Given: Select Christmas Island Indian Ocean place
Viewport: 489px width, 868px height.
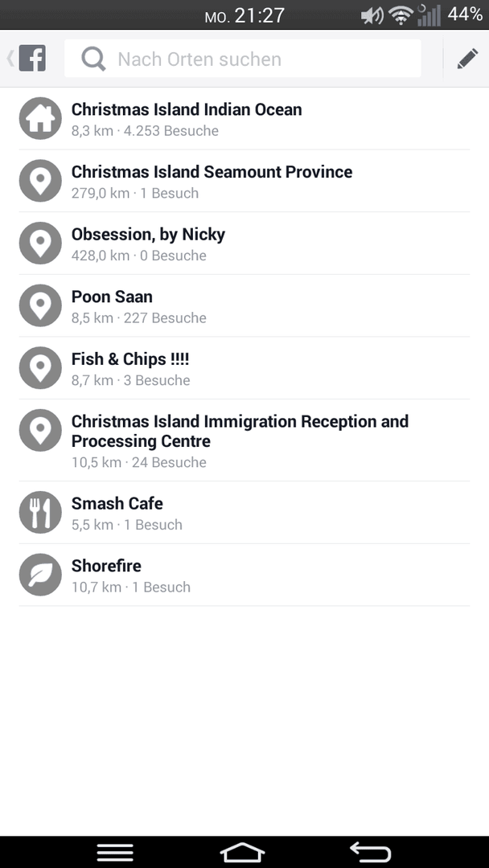Looking at the screenshot, I should pyautogui.click(x=244, y=118).
